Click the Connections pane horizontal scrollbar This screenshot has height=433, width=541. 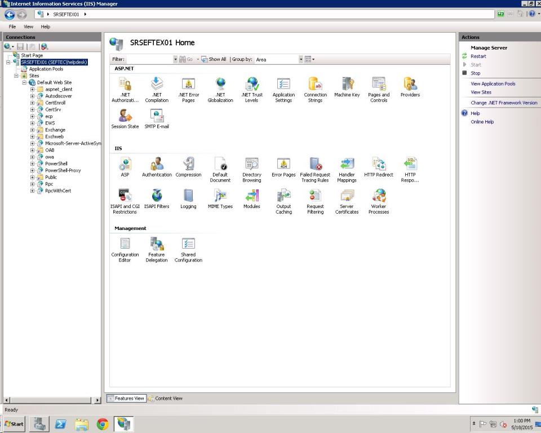click(52, 400)
